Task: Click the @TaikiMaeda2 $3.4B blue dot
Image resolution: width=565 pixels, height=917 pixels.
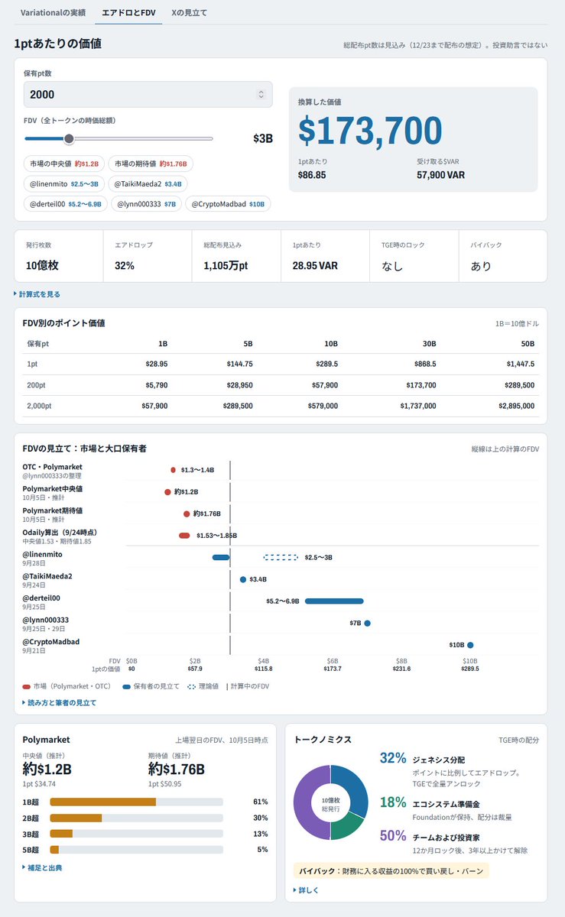Action: [243, 579]
